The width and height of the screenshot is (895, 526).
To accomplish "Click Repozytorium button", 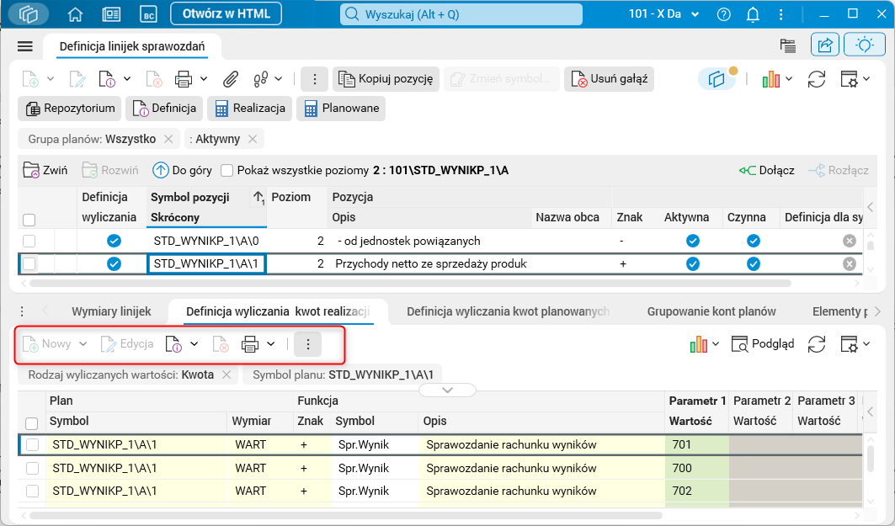I will [x=70, y=109].
